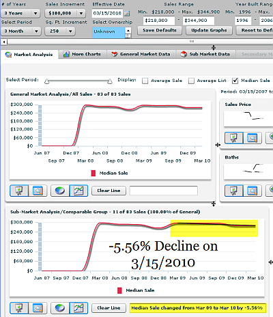Viewport: 273px width, 317px height.
Task: Click the minimum Year Built field 1996
Action: point(243,20)
